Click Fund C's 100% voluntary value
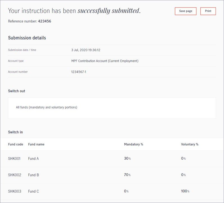 click(x=185, y=191)
